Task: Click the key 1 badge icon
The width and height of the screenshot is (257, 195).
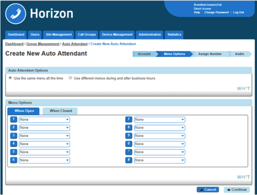Action: pyautogui.click(x=14, y=119)
